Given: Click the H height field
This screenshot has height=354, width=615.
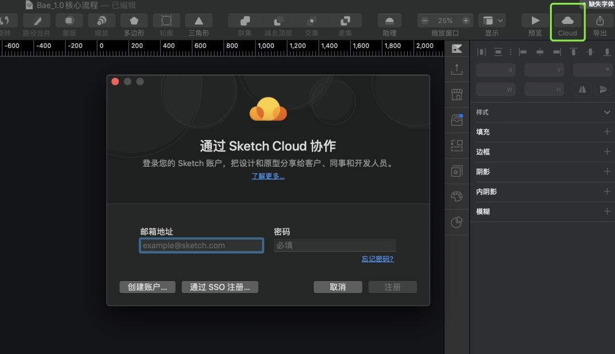Looking at the screenshot, I should pyautogui.click(x=544, y=90).
